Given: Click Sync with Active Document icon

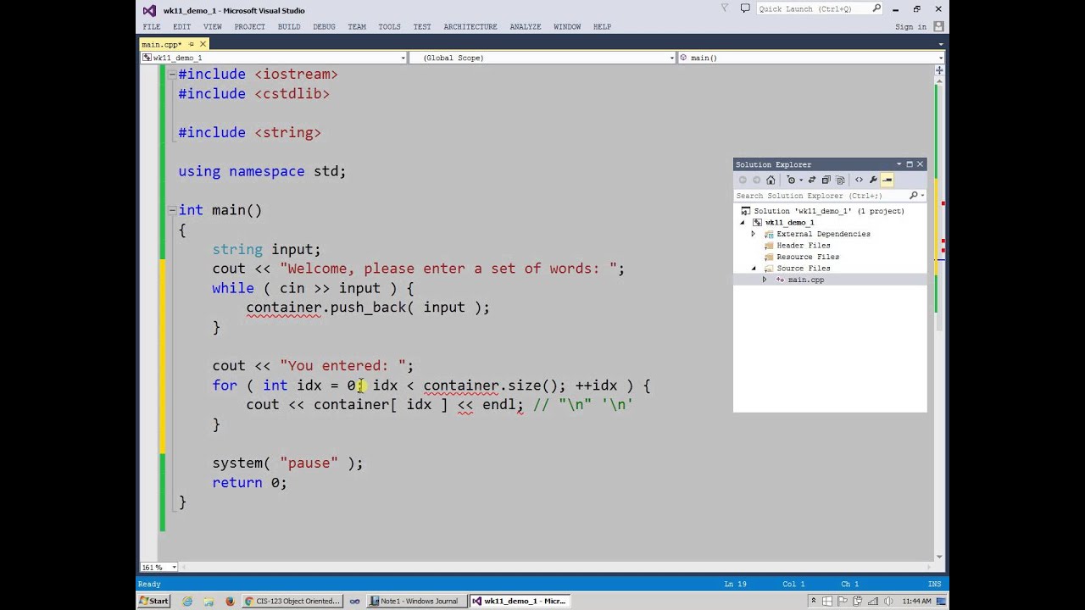Looking at the screenshot, I should point(811,180).
